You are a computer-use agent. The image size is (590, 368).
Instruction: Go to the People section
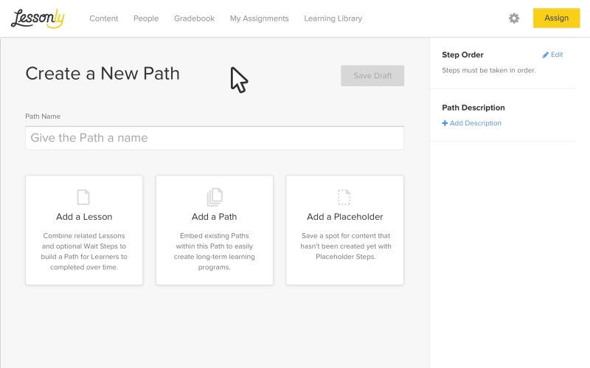pos(146,18)
